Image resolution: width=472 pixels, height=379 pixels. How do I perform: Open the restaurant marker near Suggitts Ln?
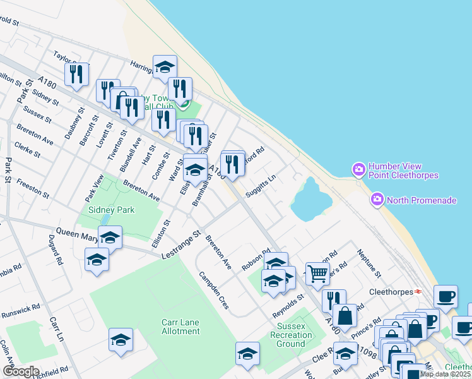(232, 164)
